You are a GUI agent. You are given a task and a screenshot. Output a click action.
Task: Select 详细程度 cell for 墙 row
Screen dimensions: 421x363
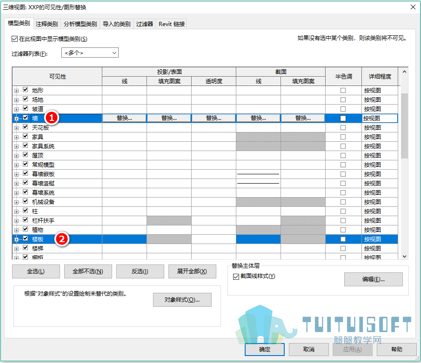coord(380,119)
